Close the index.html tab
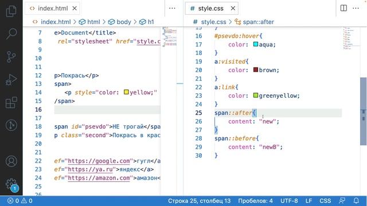 point(75,9)
